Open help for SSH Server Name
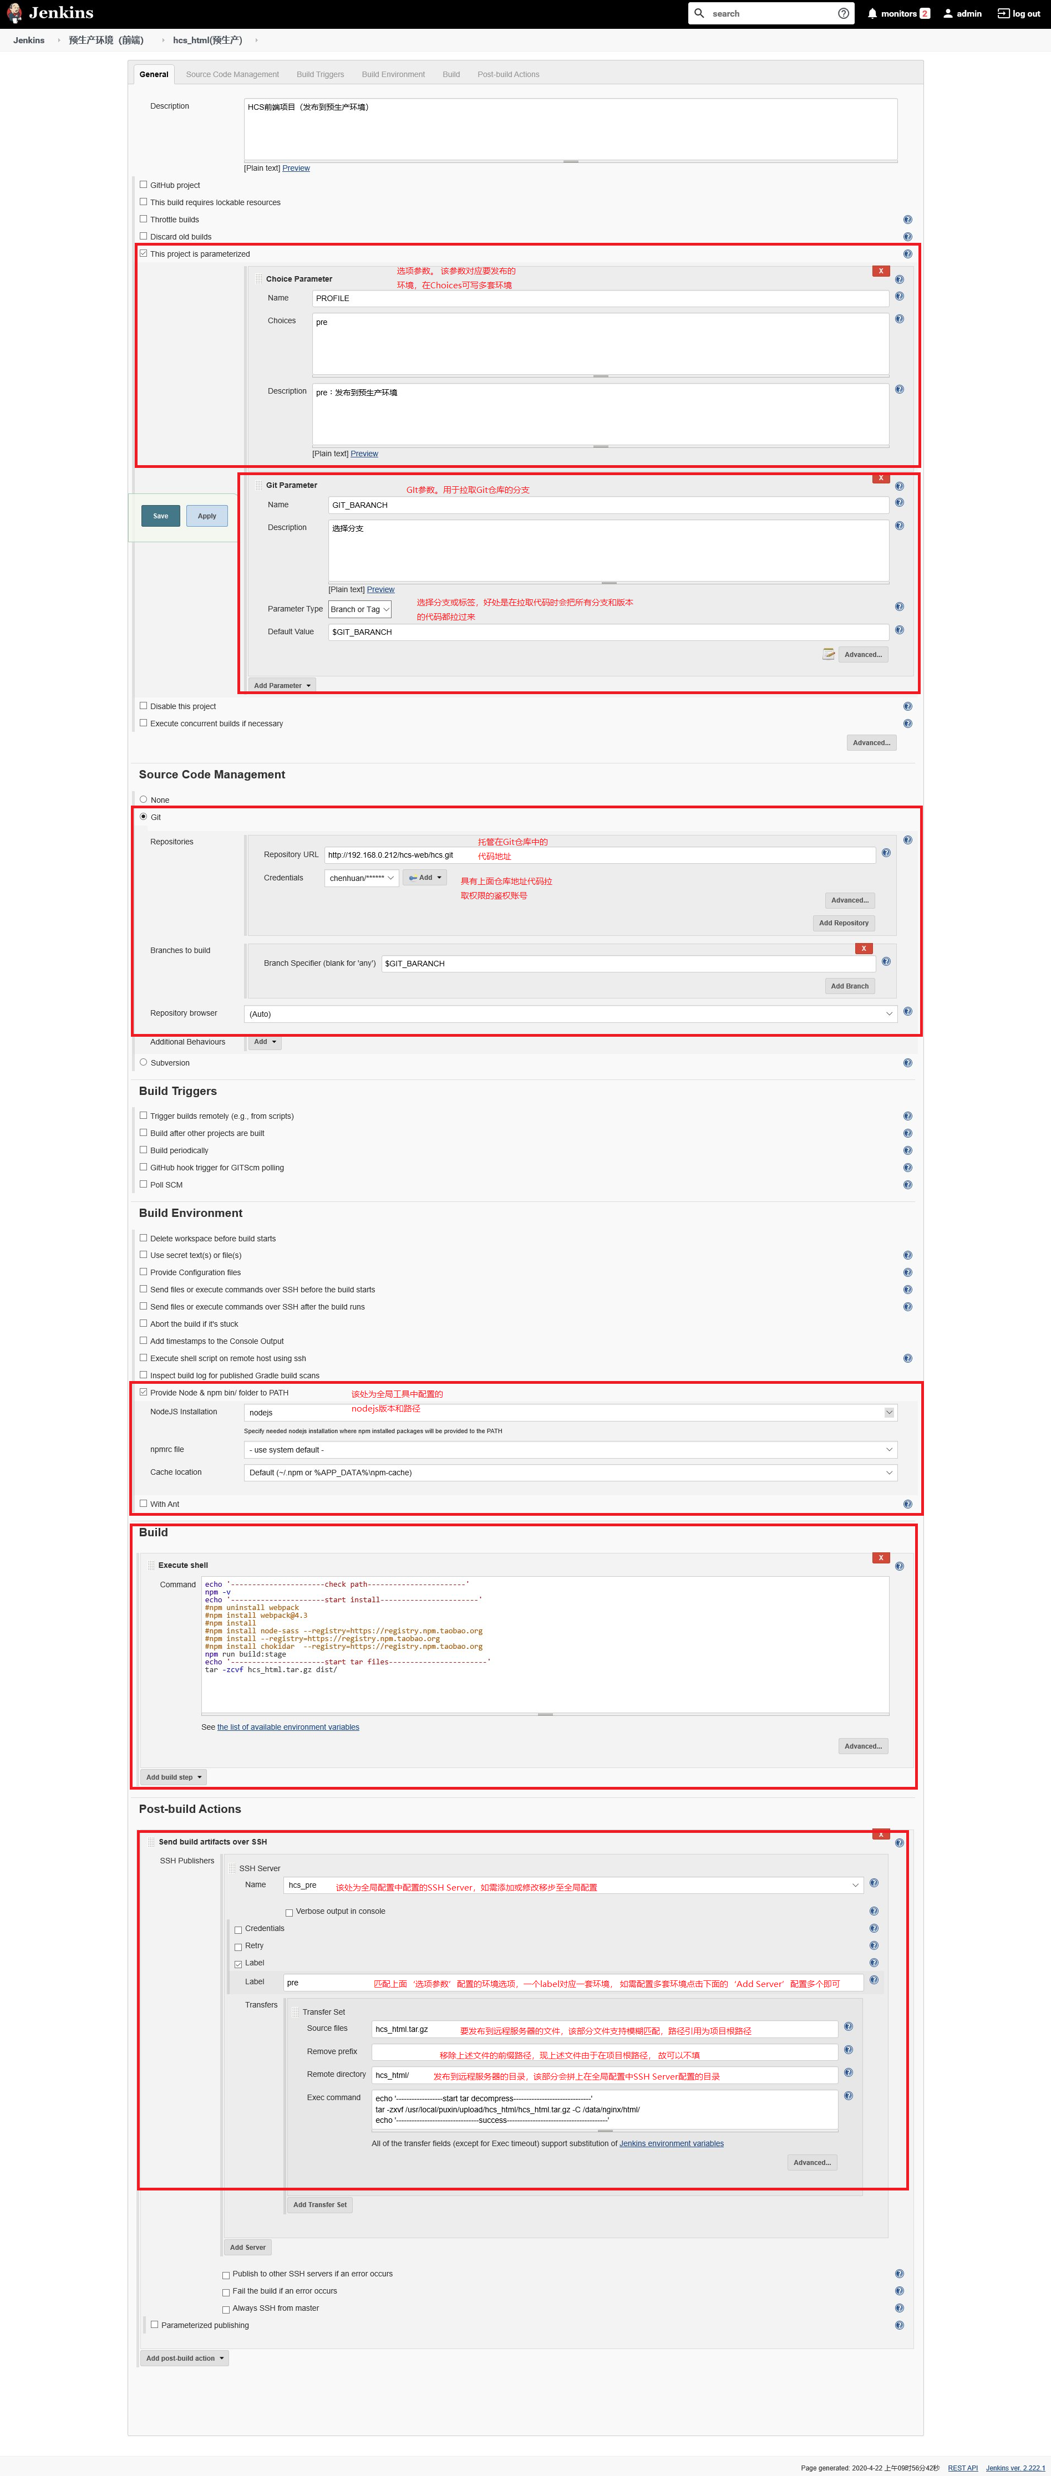 [873, 1883]
